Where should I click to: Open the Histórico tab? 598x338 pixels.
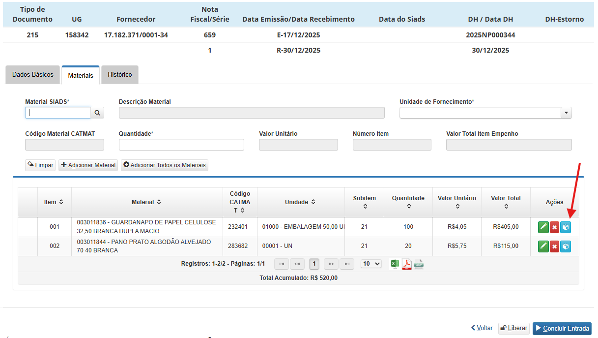click(120, 75)
